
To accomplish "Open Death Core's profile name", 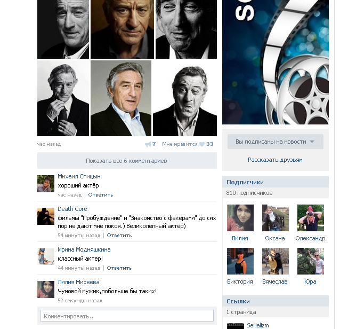I will tap(72, 209).
